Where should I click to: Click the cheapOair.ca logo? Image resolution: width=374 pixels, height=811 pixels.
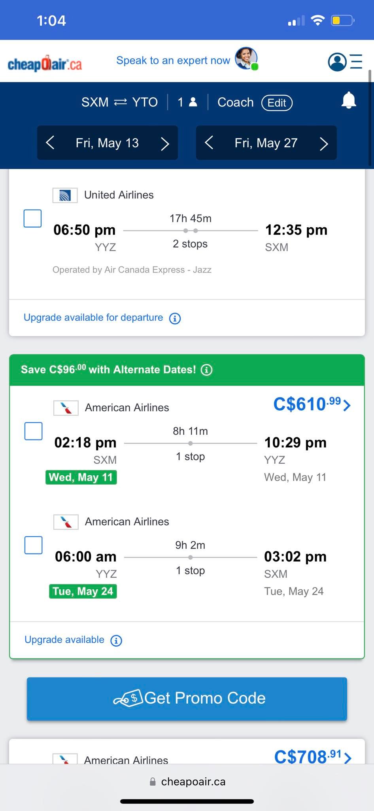45,63
